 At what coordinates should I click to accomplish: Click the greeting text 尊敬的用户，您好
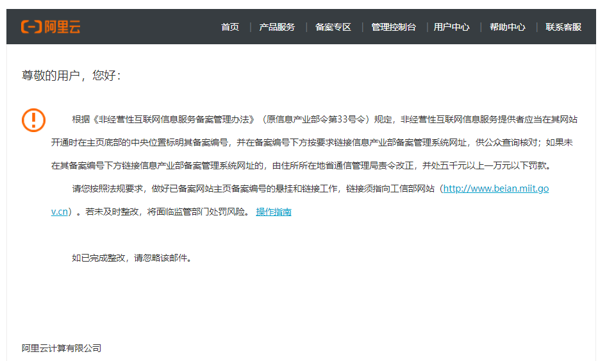[x=71, y=75]
